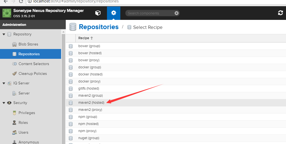Click the large Repositories header icon
Image resolution: width=286 pixels, height=144 pixels.
coord(73,27)
